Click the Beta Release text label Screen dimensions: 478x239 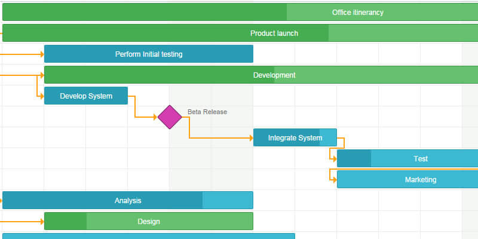207,112
